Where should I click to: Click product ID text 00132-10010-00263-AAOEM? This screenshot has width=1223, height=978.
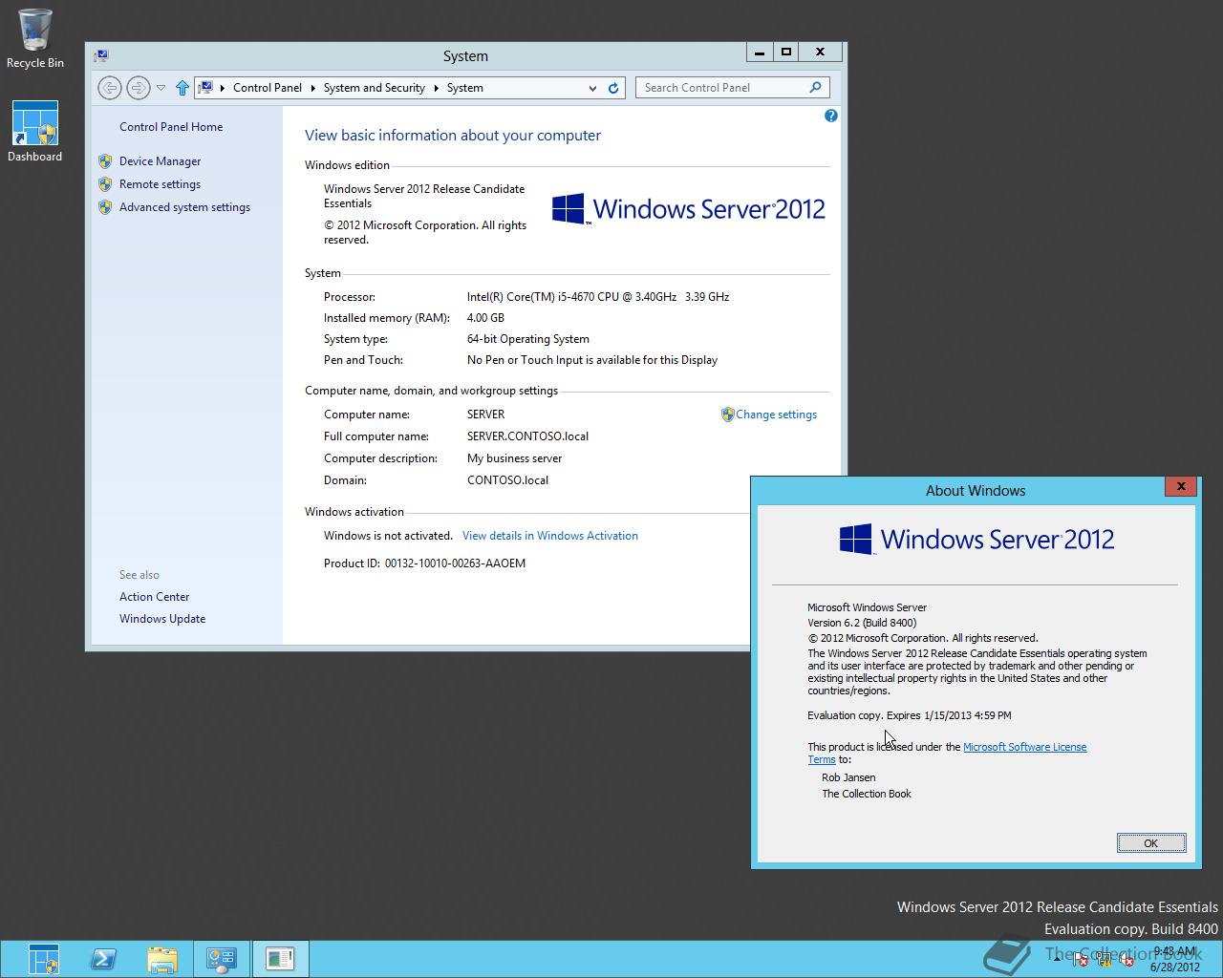click(x=455, y=563)
